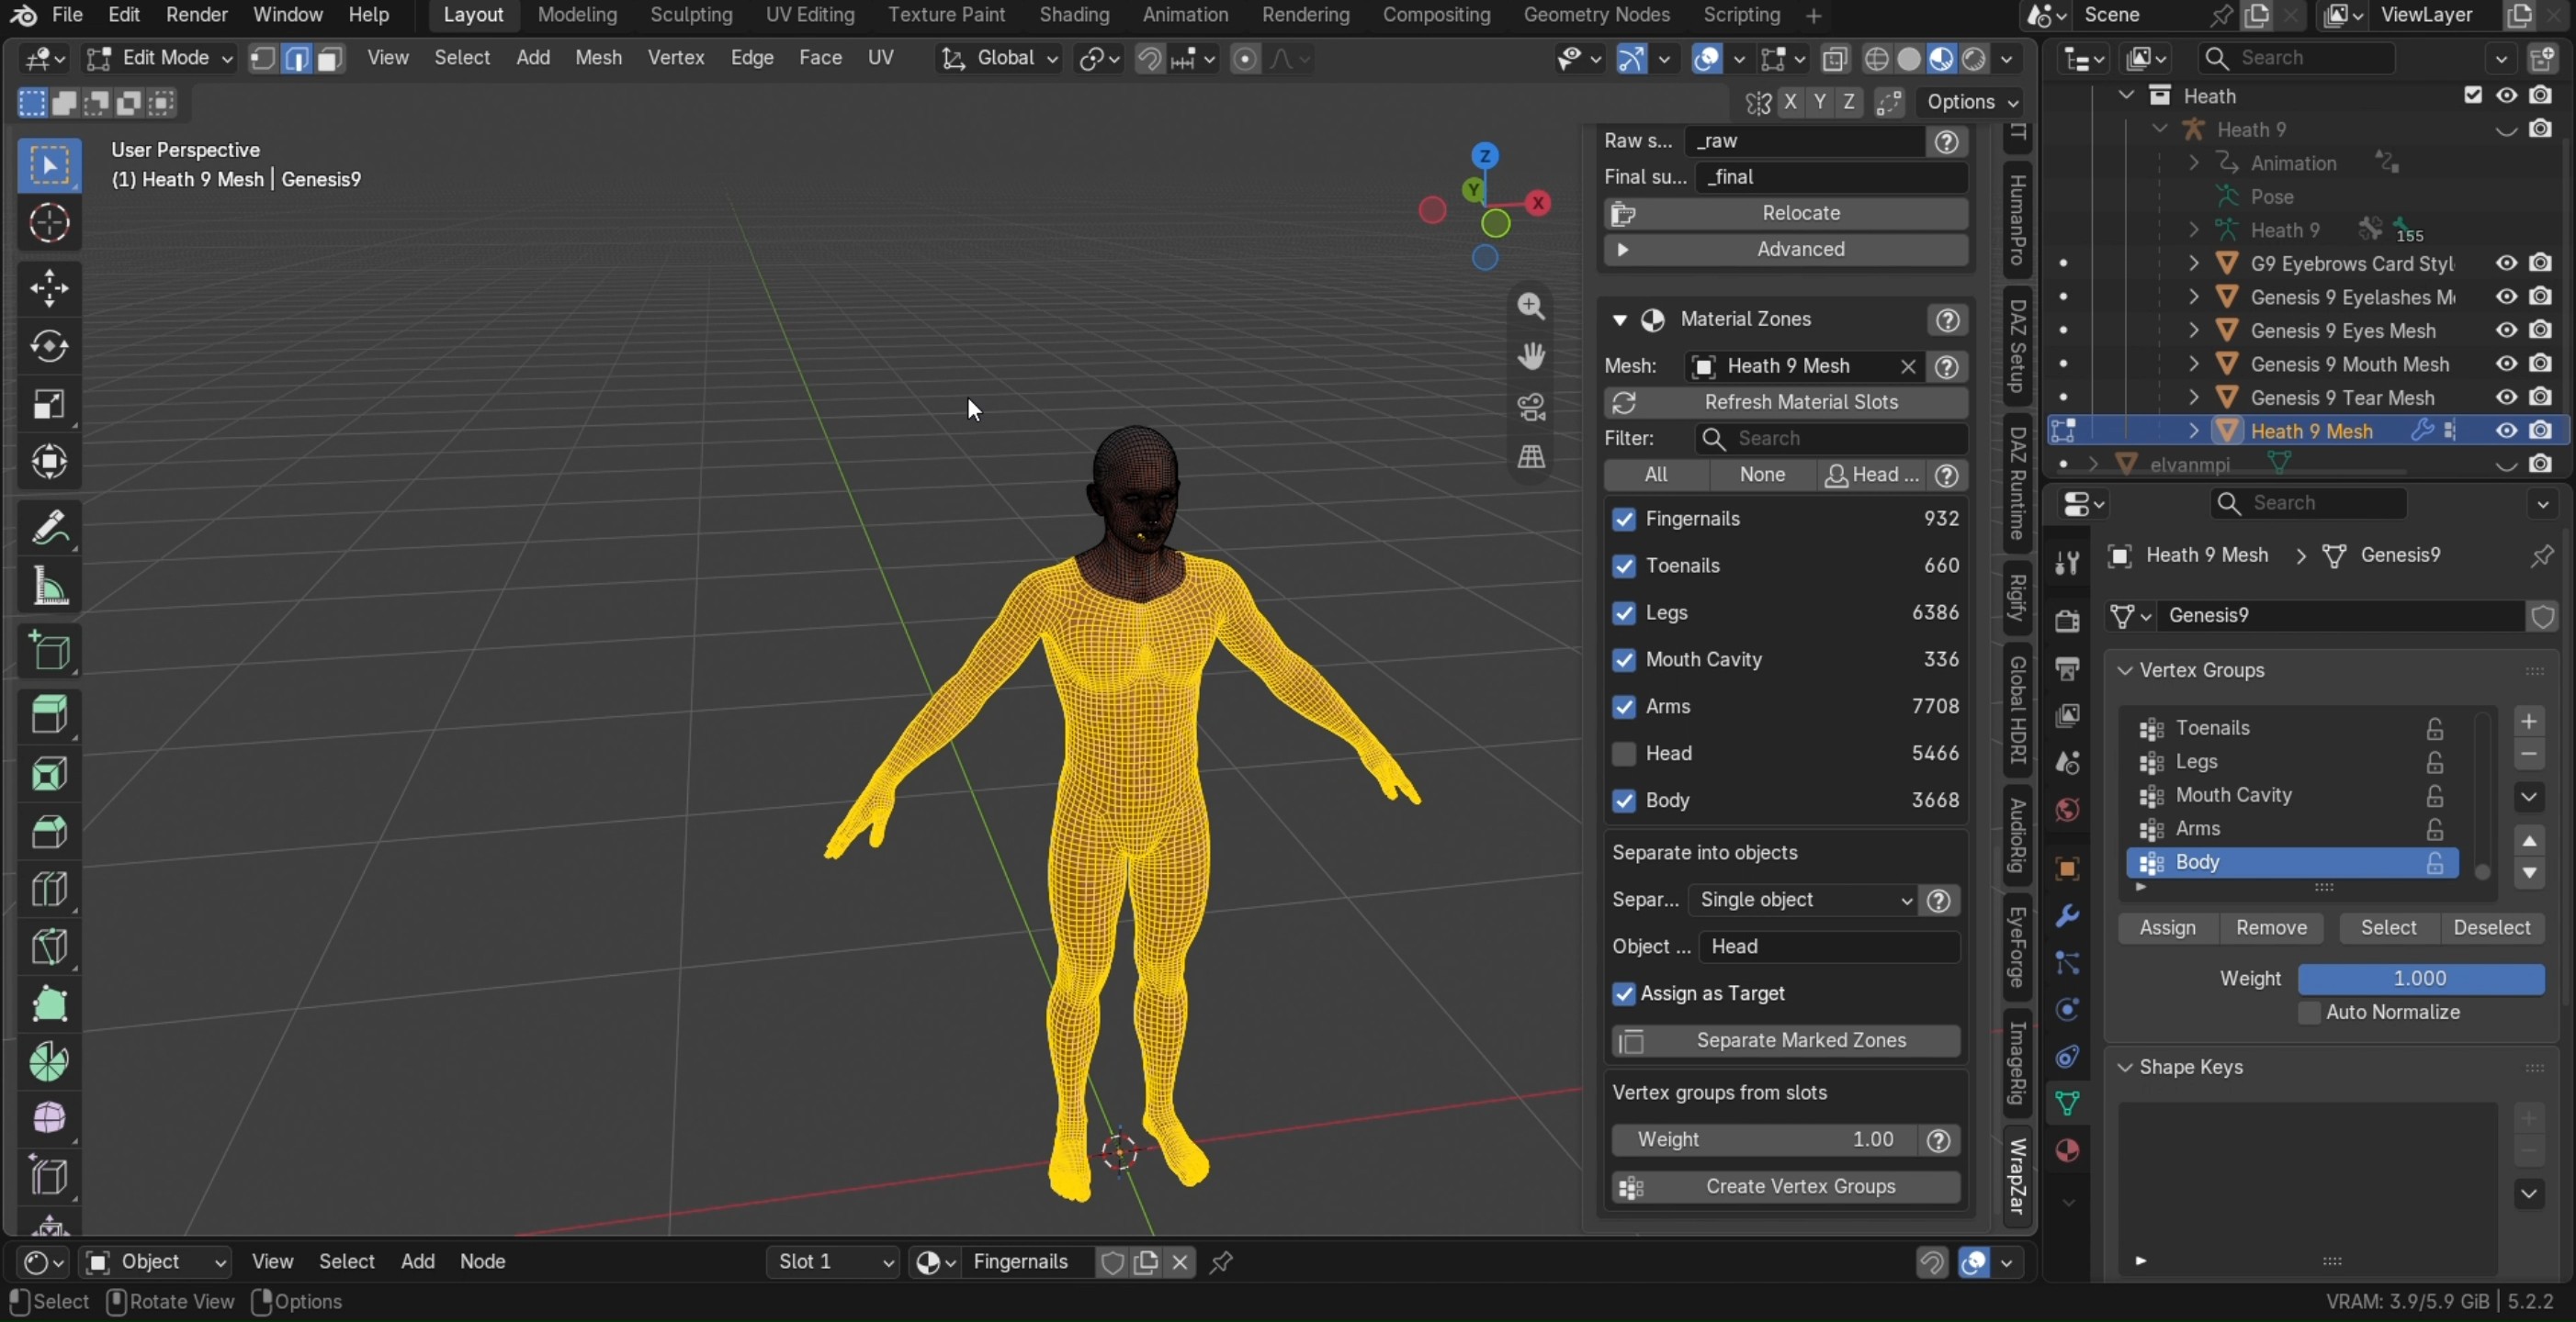Check the Head zone checkbox
Viewport: 2576px width, 1322px height.
[x=1623, y=754]
